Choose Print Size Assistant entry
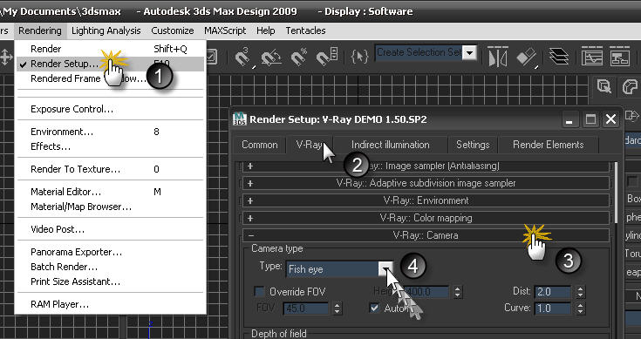The width and height of the screenshot is (641, 339). tap(110, 281)
